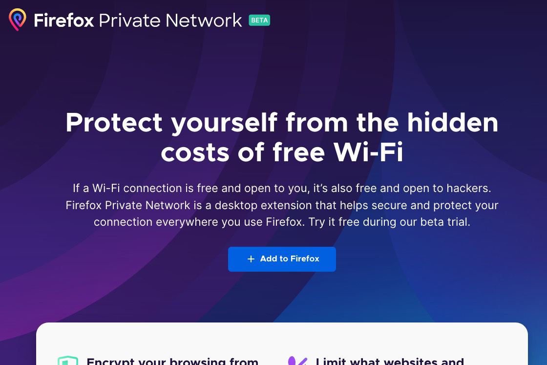Image resolution: width=547 pixels, height=365 pixels.
Task: Click the green shield encryption icon
Action: pos(68,362)
